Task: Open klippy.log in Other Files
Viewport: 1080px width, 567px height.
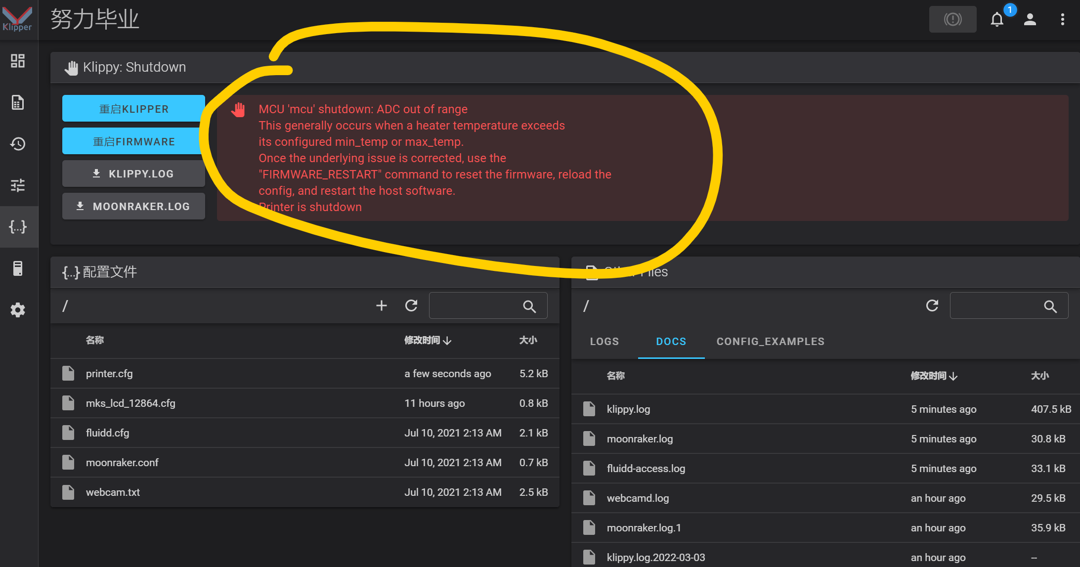Action: (x=825, y=409)
